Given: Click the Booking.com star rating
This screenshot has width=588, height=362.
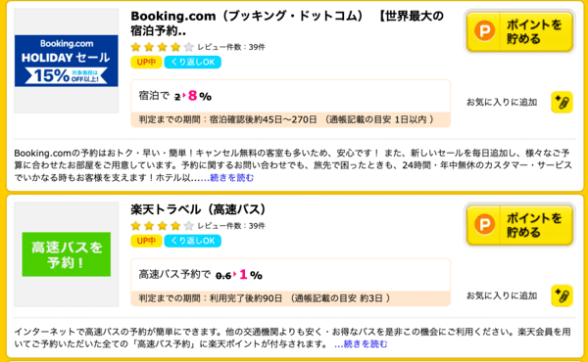Looking at the screenshot, I should [x=162, y=47].
